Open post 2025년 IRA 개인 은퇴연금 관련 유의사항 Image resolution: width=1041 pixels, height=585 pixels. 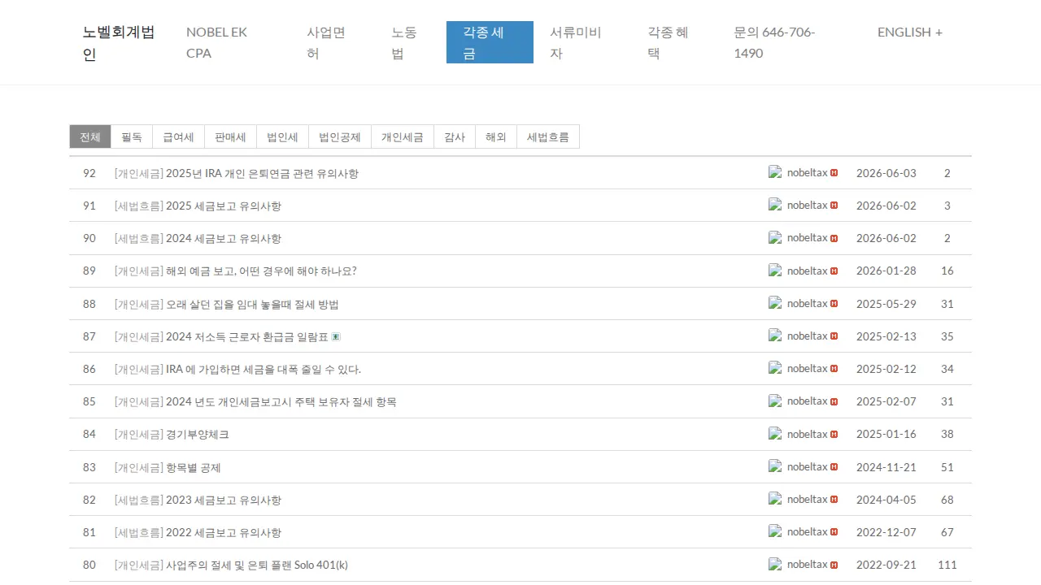[x=262, y=173]
